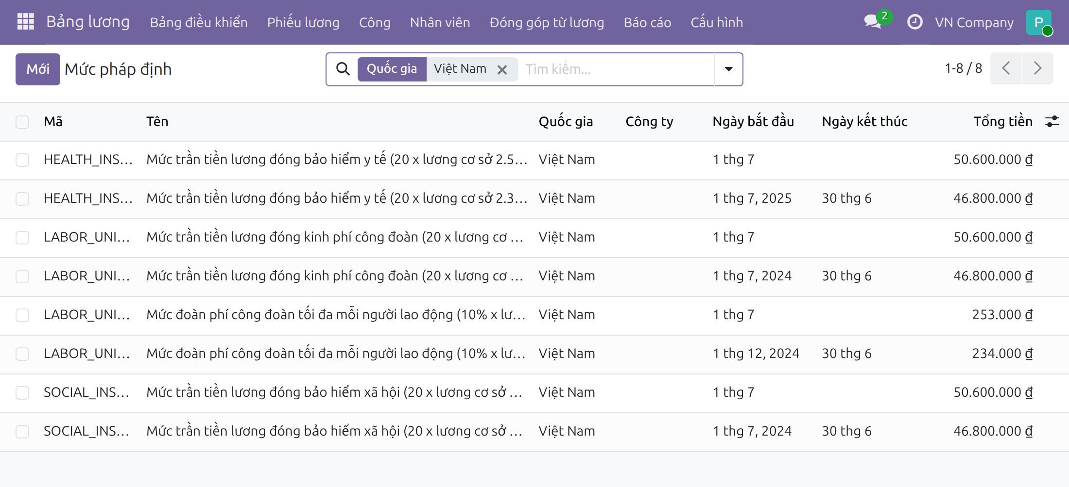Tick the checkbox for the 234.000 ₫ row
This screenshot has width=1069, height=487.
coord(22,354)
